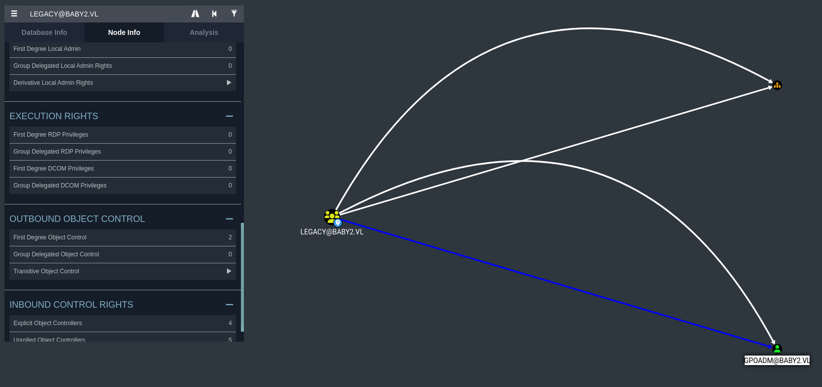Switch to the Database Info tab
The height and width of the screenshot is (387, 822).
point(44,32)
